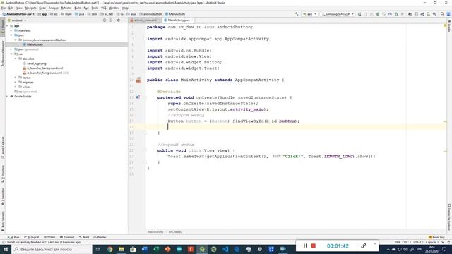
Task: Collapse the app module tree node
Action: [8, 26]
